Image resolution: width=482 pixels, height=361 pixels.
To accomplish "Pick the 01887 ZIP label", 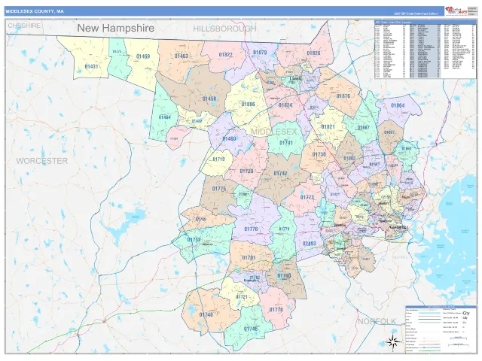I will pos(363,128).
